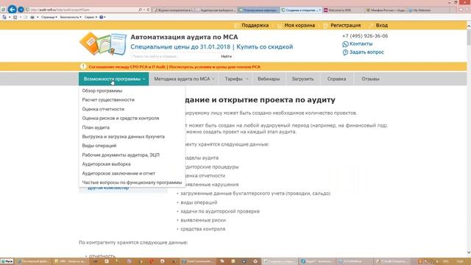This screenshot has width=471, height=265.
Task: Open the 'Вебинары' menu item
Action: (x=269, y=79)
